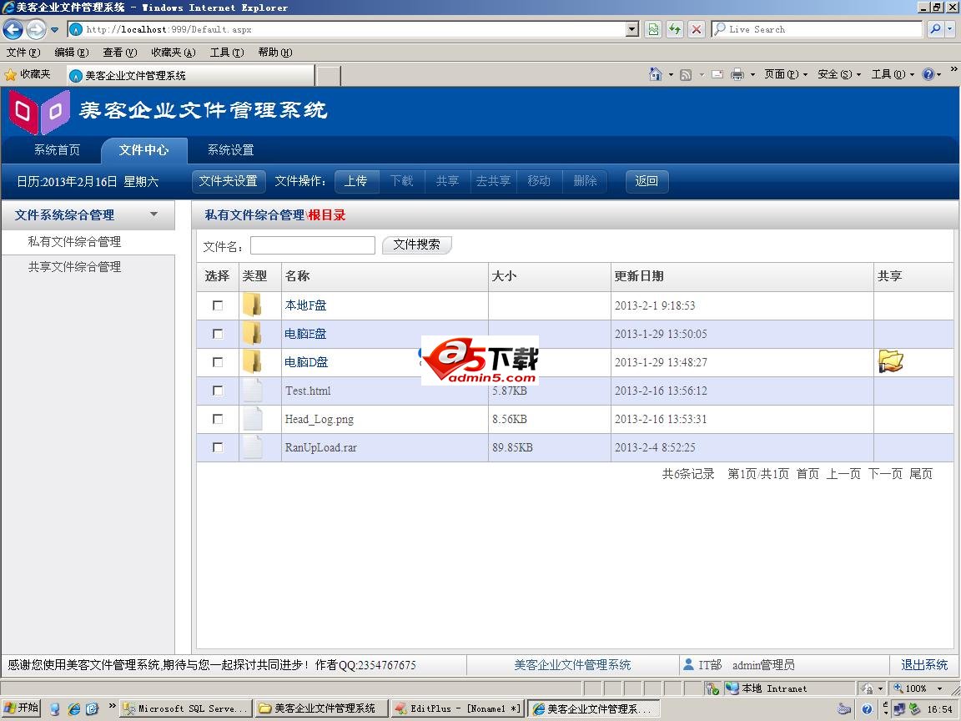Open the 工具(O) command bar dropdown
This screenshot has width=961, height=721.
click(x=893, y=74)
